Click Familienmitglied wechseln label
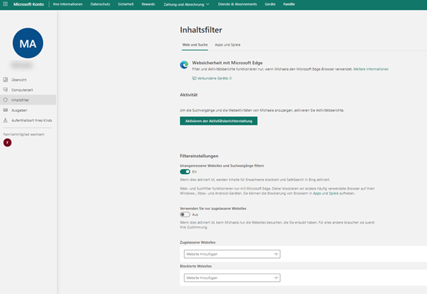The image size is (427, 294). (24, 135)
